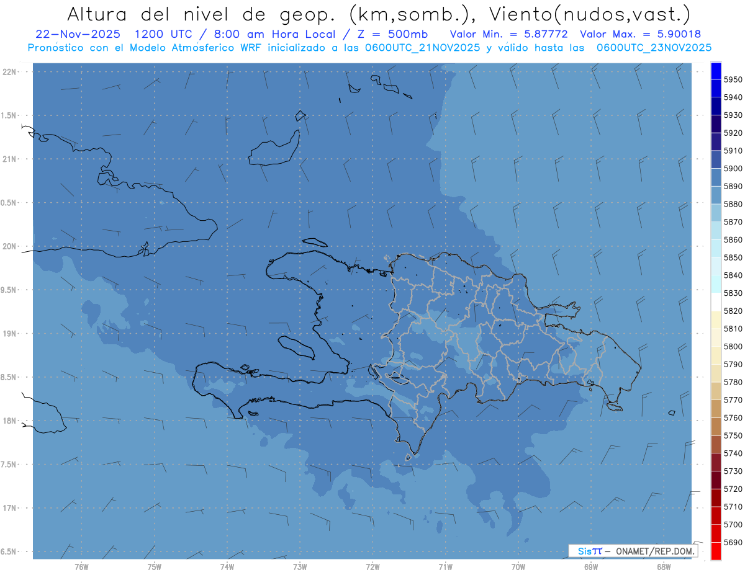745x575 pixels.
Task: Click the '73W' longitude axis label
Action: (x=300, y=566)
